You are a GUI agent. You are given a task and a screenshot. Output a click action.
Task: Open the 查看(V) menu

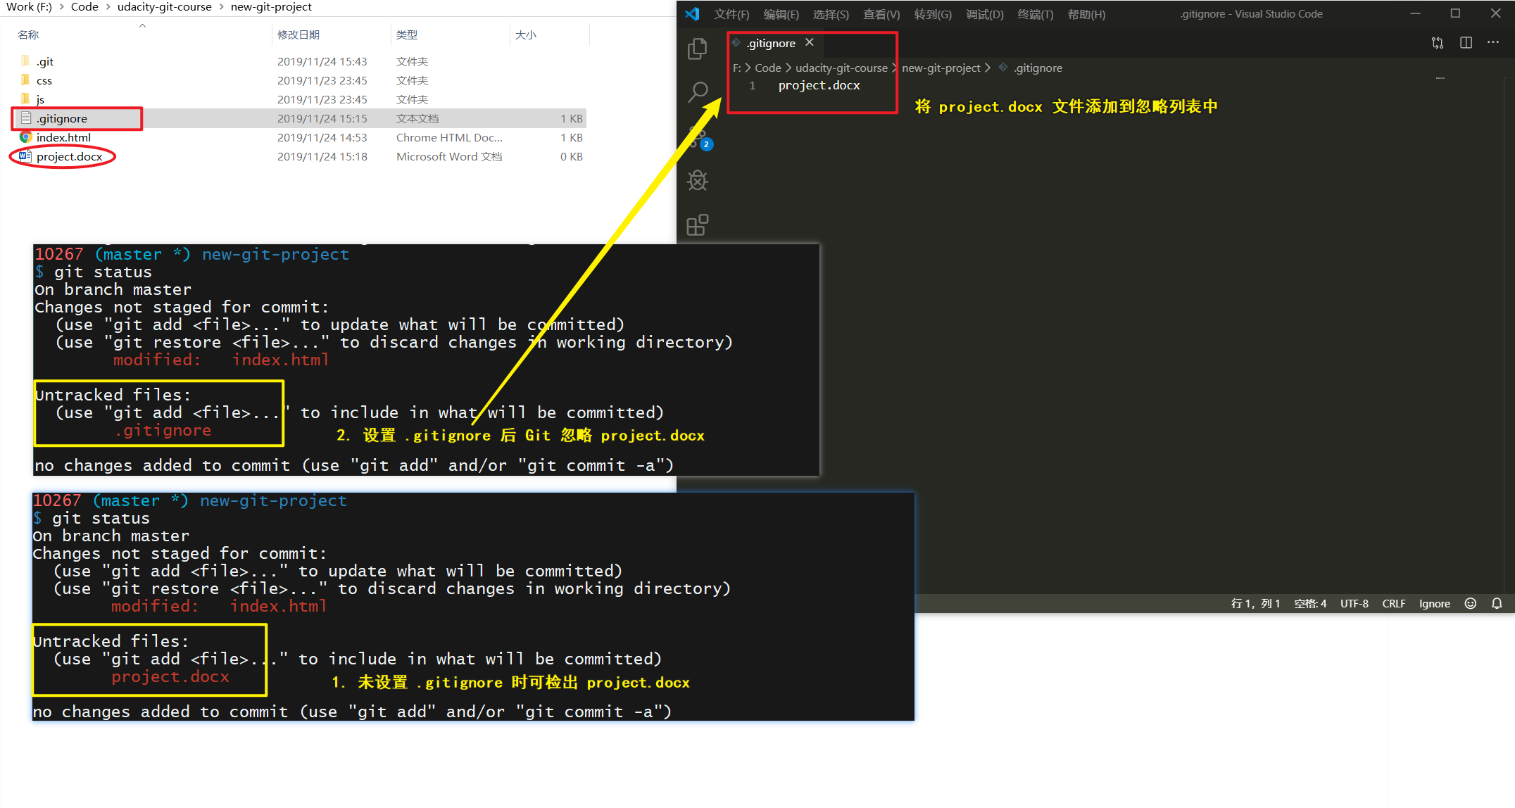pyautogui.click(x=881, y=14)
